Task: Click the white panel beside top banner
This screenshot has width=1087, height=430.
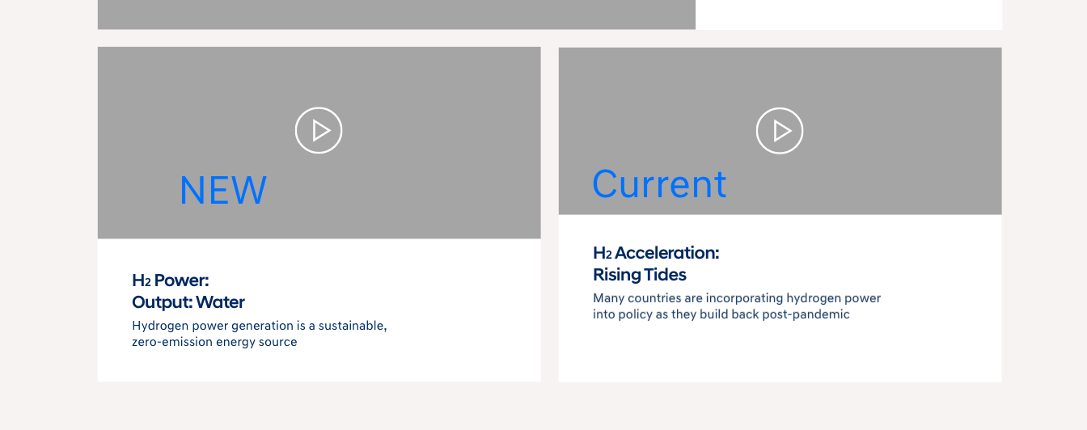Action: (x=848, y=15)
